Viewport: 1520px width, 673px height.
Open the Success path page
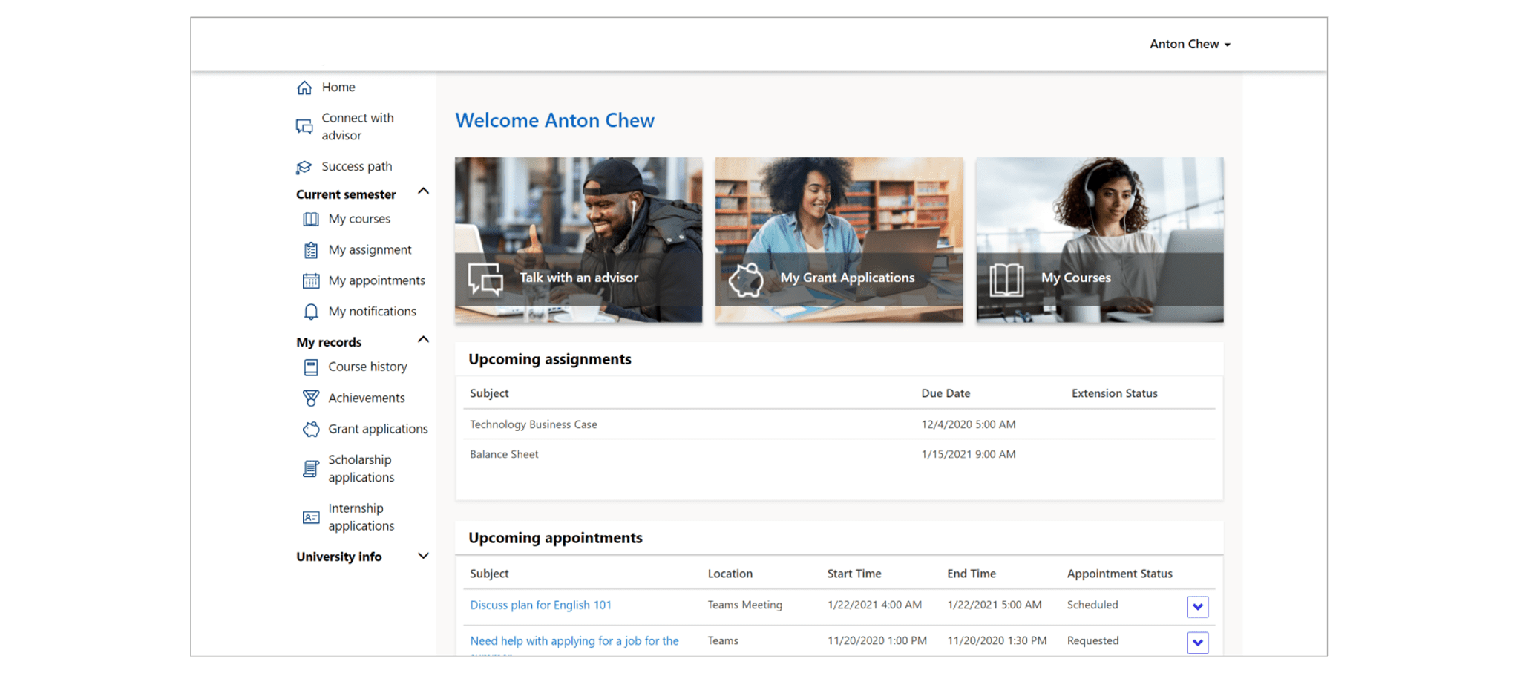click(x=357, y=166)
